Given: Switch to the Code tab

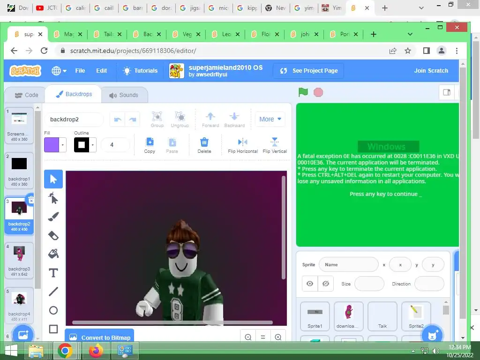Looking at the screenshot, I should (26, 95).
